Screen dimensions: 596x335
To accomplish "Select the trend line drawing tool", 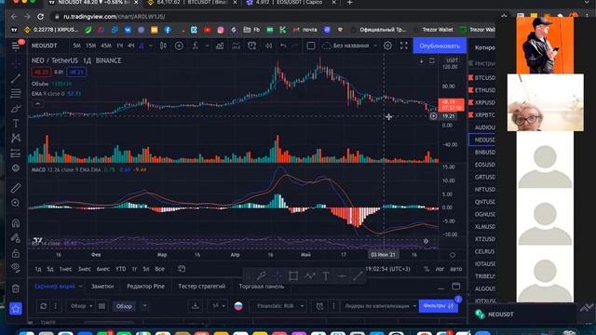I will (16, 78).
